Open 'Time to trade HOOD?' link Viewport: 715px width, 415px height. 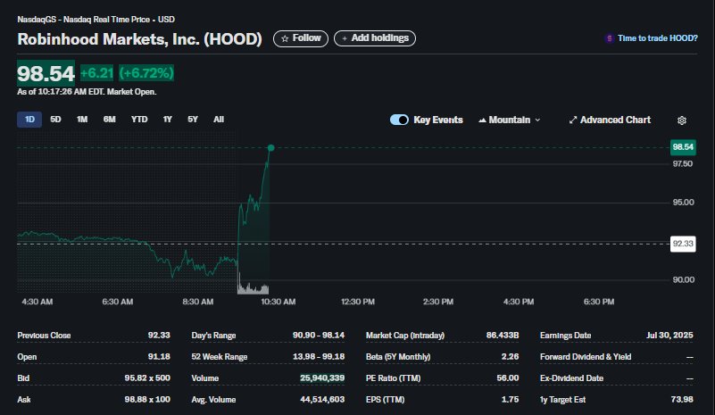(657, 38)
